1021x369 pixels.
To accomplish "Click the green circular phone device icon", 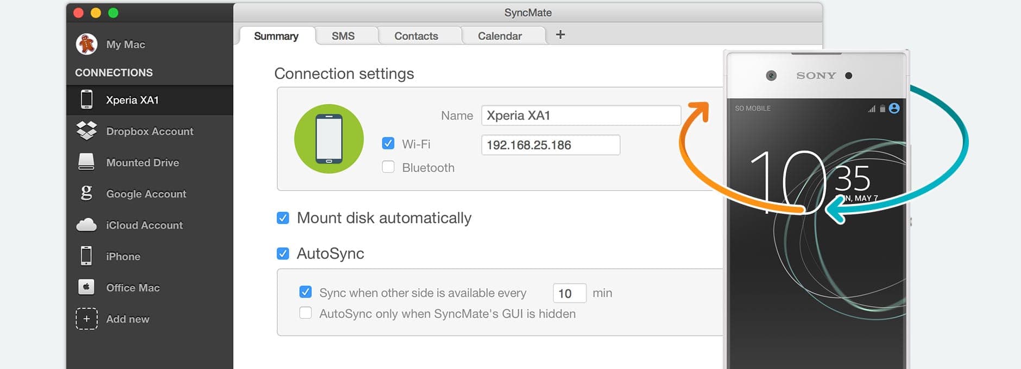I will coord(329,139).
